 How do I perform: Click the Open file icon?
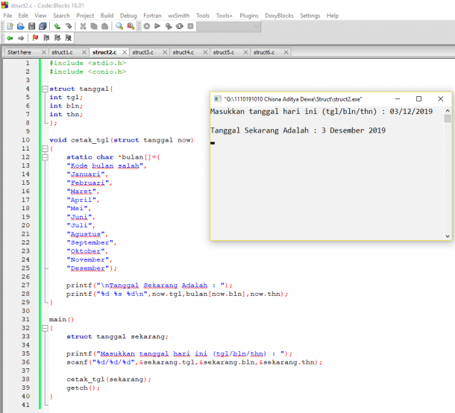coord(21,26)
